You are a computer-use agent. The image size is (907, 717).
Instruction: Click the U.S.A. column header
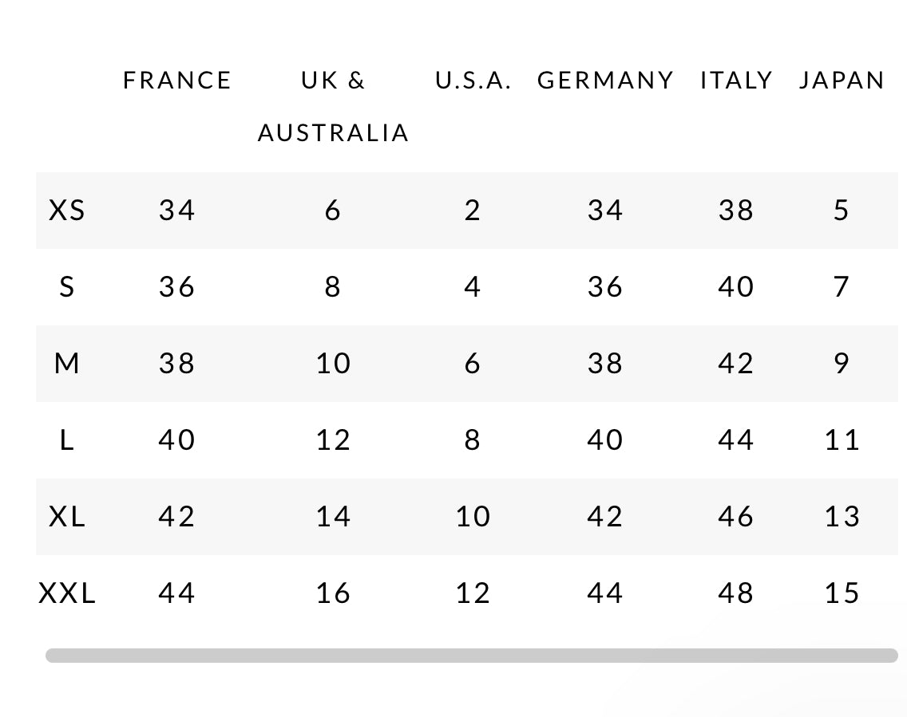pyautogui.click(x=473, y=81)
